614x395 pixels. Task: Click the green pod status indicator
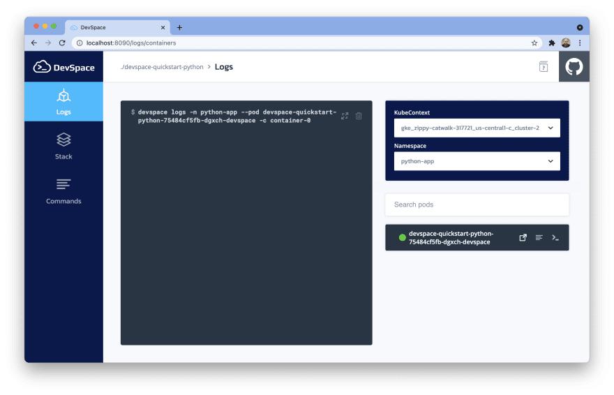coord(402,237)
